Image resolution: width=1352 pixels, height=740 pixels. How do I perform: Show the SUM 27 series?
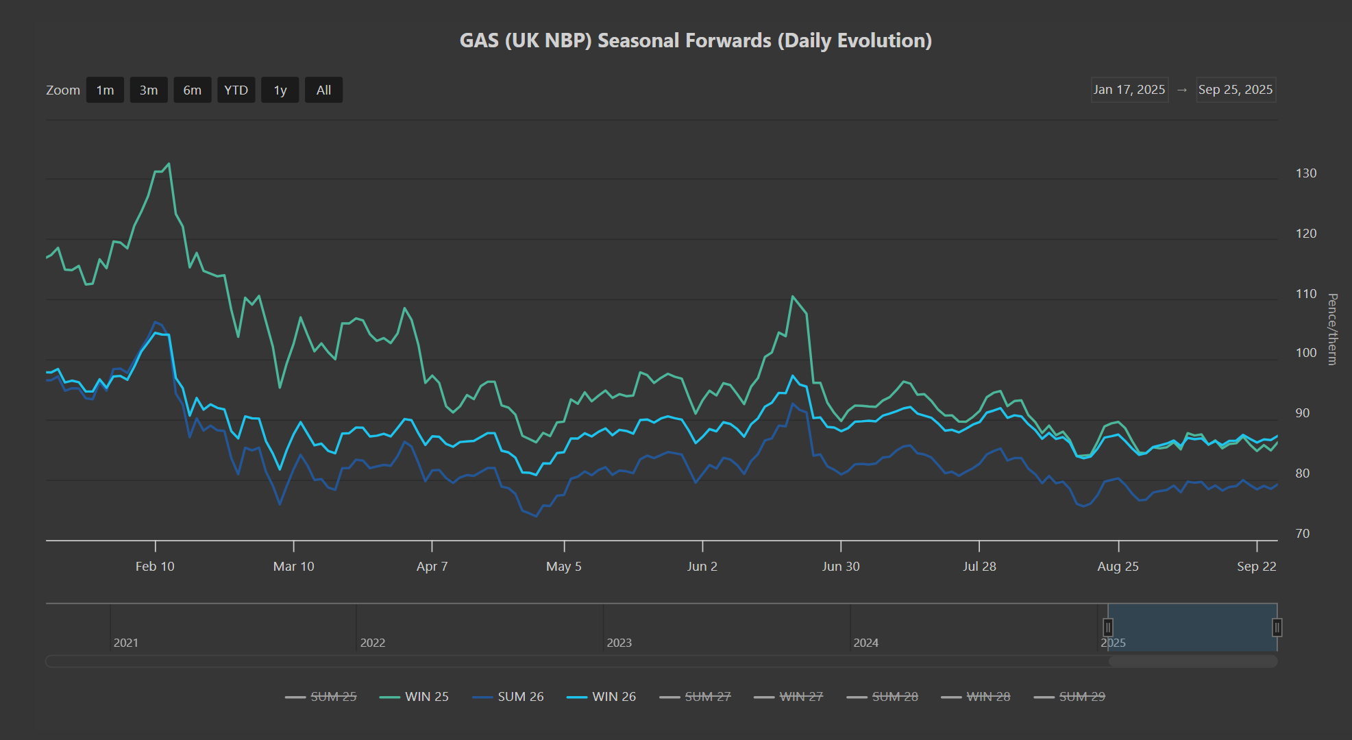click(x=707, y=697)
